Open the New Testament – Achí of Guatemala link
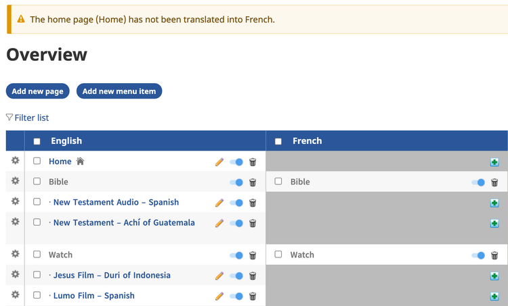This screenshot has height=306, width=508. coord(123,222)
